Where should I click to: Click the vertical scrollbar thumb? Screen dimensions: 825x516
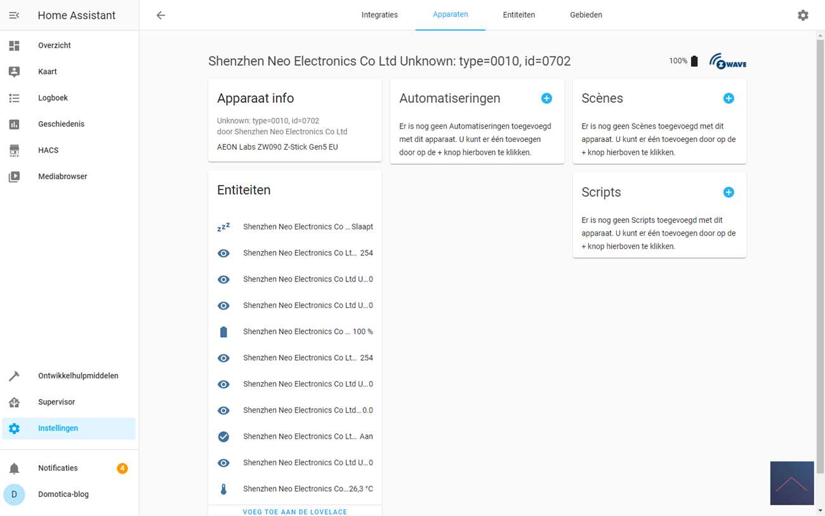[x=820, y=257]
